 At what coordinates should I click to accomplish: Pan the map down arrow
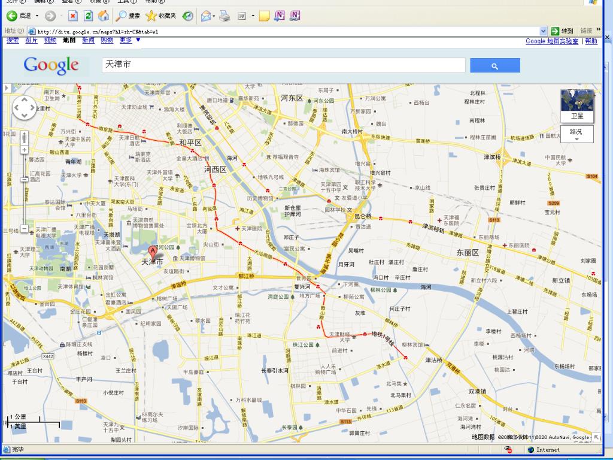(24, 115)
